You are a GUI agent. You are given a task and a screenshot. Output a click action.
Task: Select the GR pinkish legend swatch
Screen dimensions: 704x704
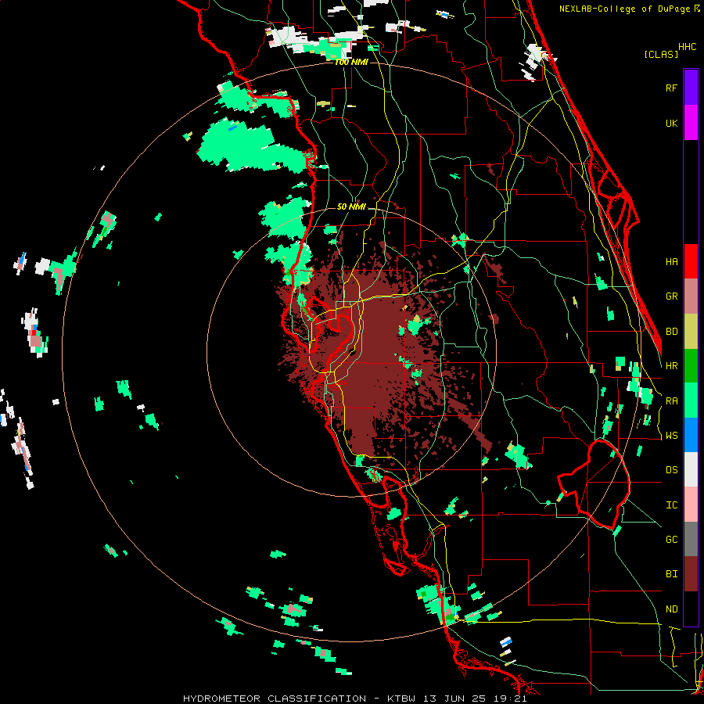pos(691,296)
